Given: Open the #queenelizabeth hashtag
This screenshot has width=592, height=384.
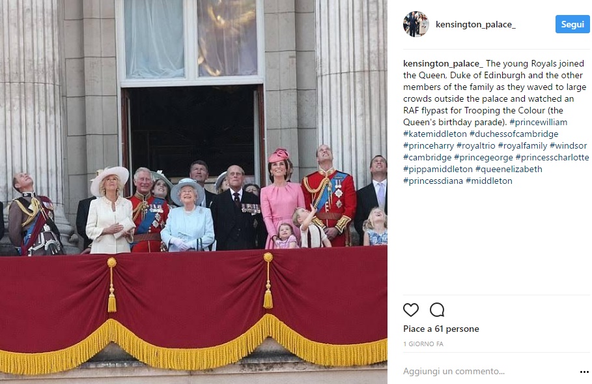Looking at the screenshot, I should tap(509, 169).
